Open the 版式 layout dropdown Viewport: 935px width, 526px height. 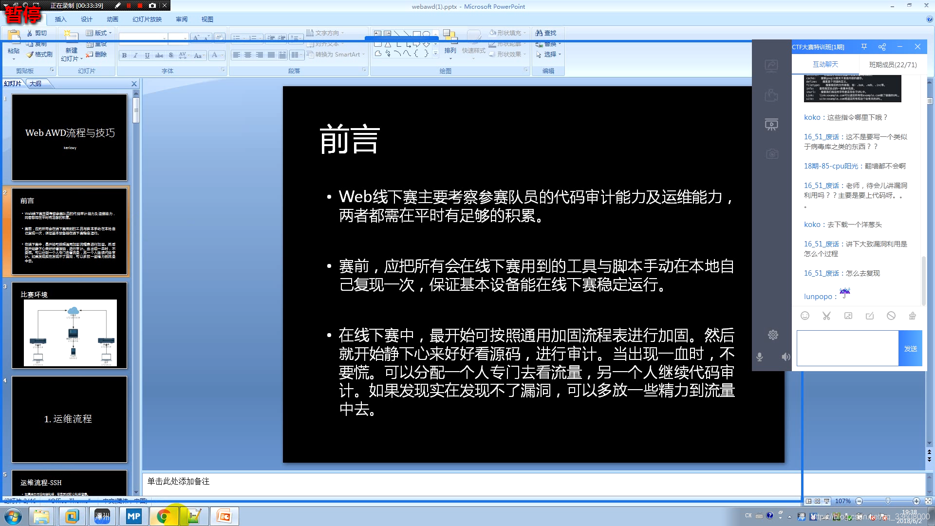click(99, 33)
